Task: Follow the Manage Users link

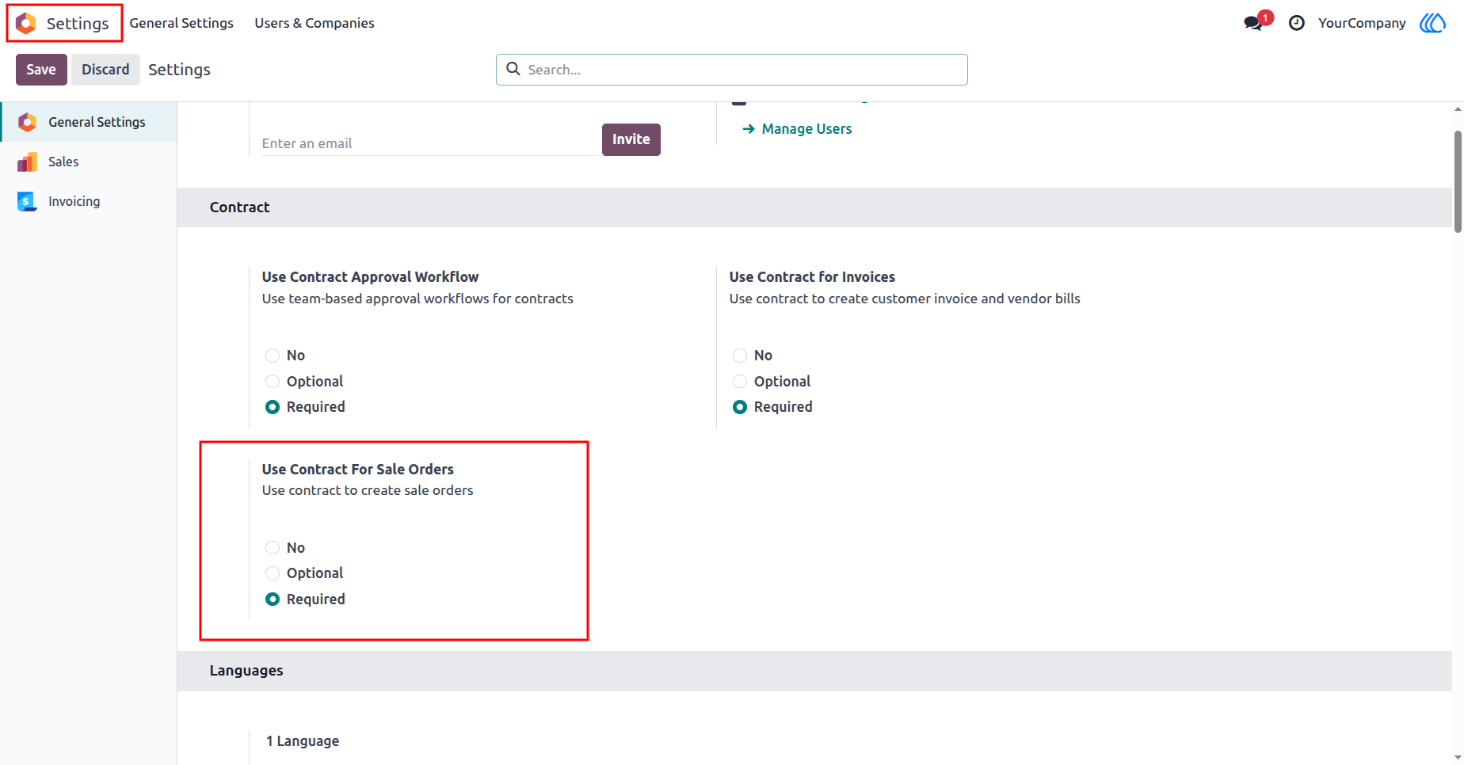Action: tap(797, 129)
